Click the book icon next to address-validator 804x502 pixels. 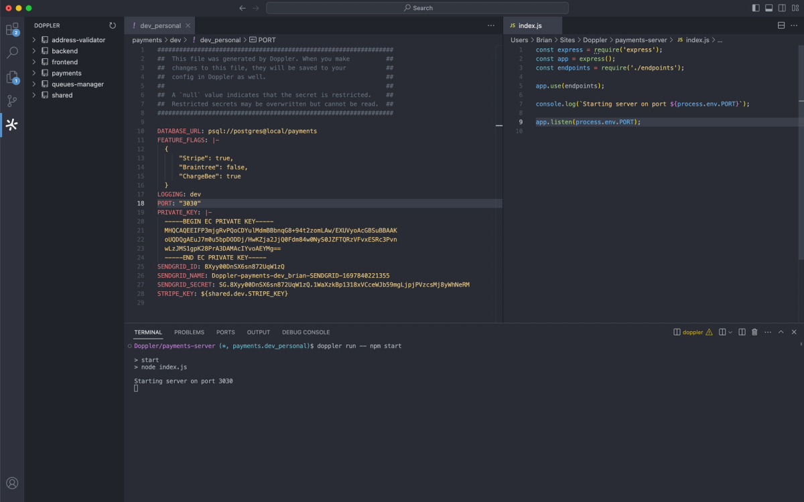[45, 40]
